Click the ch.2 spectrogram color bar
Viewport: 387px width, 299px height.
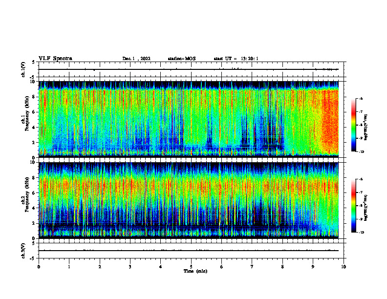pyautogui.click(x=353, y=206)
